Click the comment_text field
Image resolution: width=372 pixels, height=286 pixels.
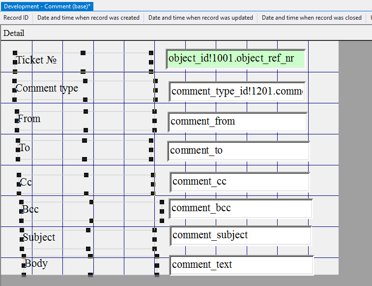(x=241, y=265)
